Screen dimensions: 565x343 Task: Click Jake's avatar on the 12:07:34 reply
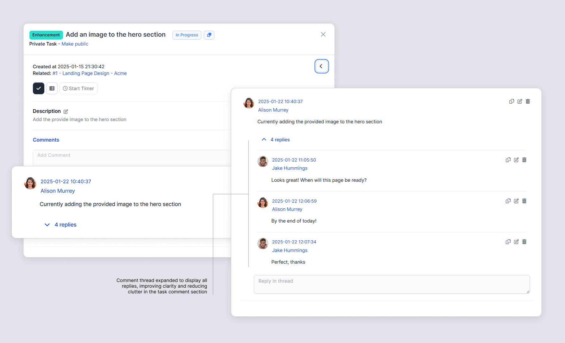click(263, 243)
